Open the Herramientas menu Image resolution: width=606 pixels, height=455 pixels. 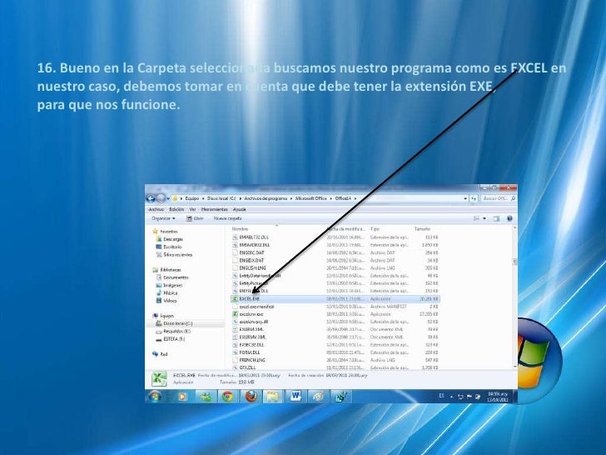tap(215, 209)
